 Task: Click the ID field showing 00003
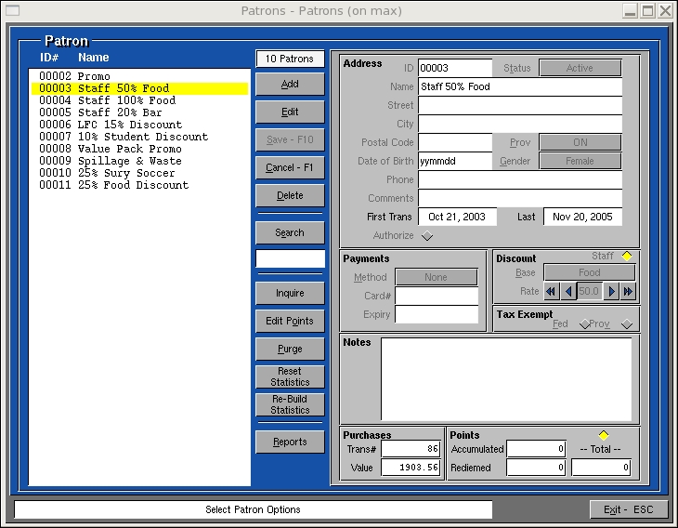tap(455, 68)
